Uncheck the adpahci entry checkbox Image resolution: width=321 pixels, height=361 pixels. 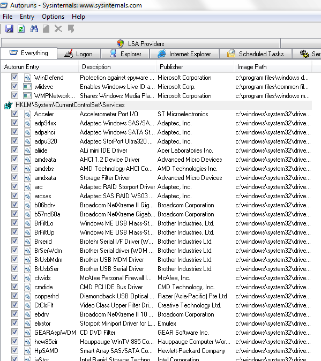click(15, 131)
